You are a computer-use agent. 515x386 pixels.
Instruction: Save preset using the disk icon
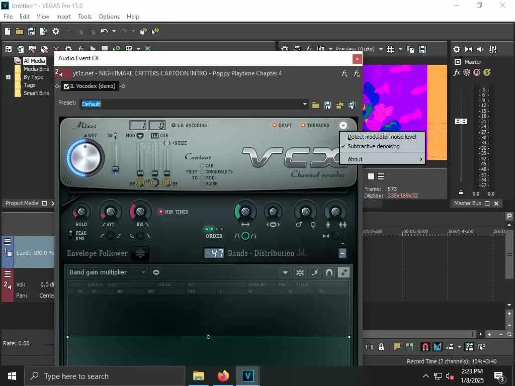click(327, 105)
